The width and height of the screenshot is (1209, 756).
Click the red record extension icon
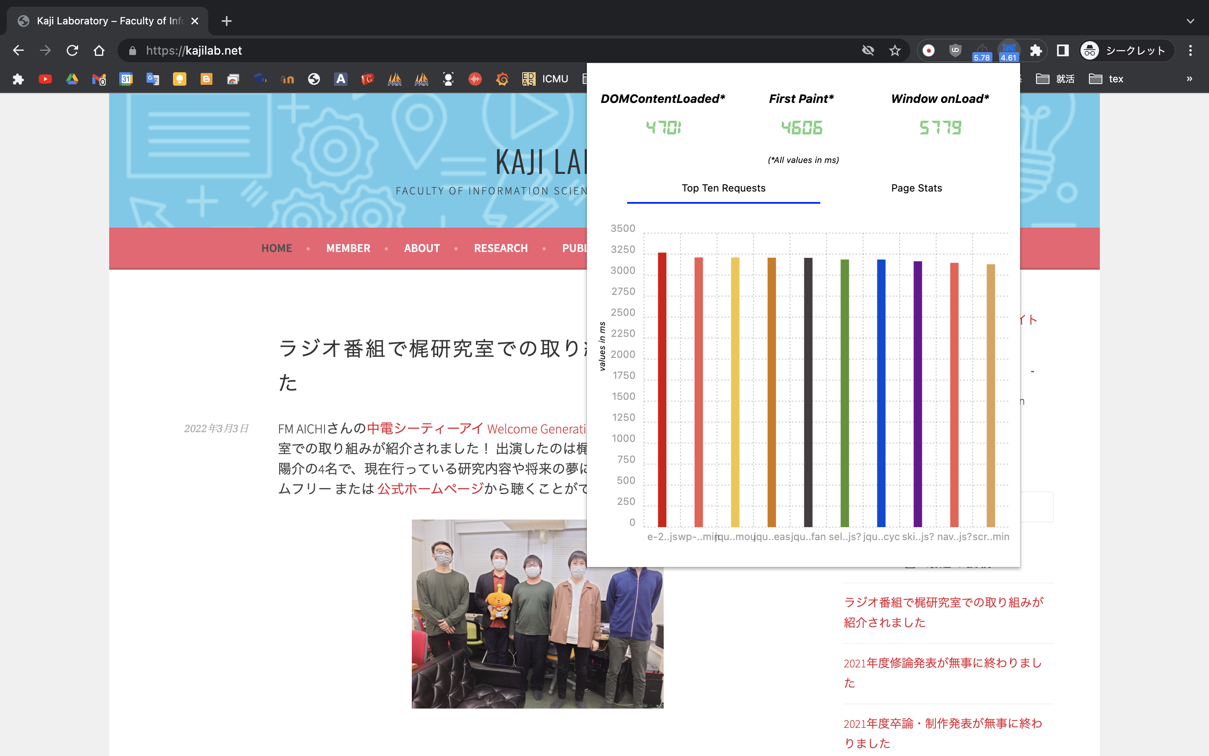[928, 50]
